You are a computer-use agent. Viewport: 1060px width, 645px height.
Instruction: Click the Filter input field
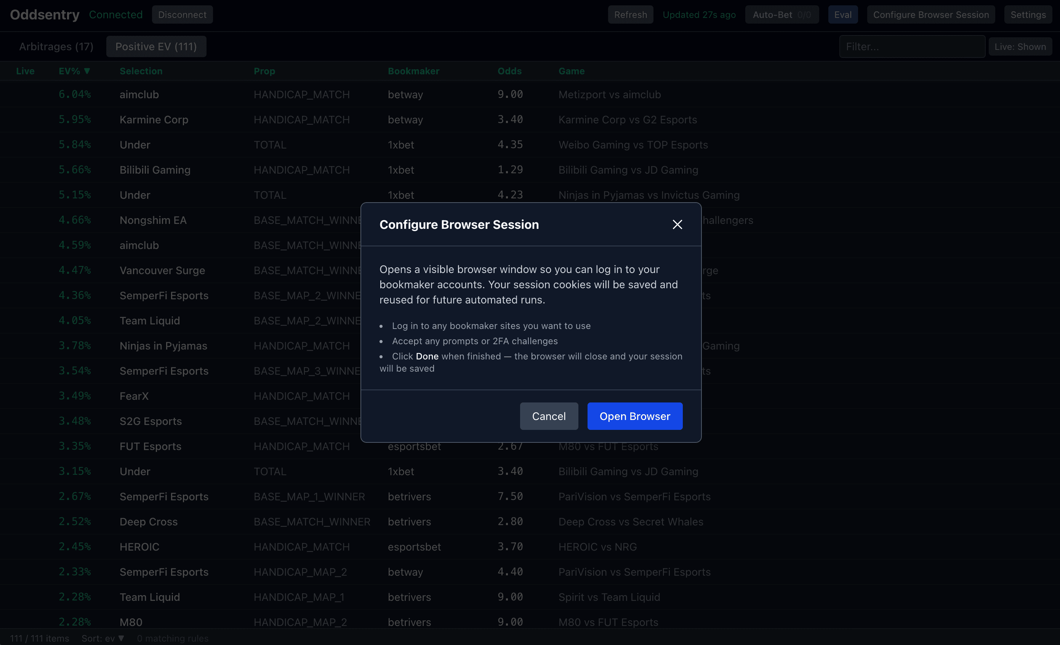click(911, 46)
